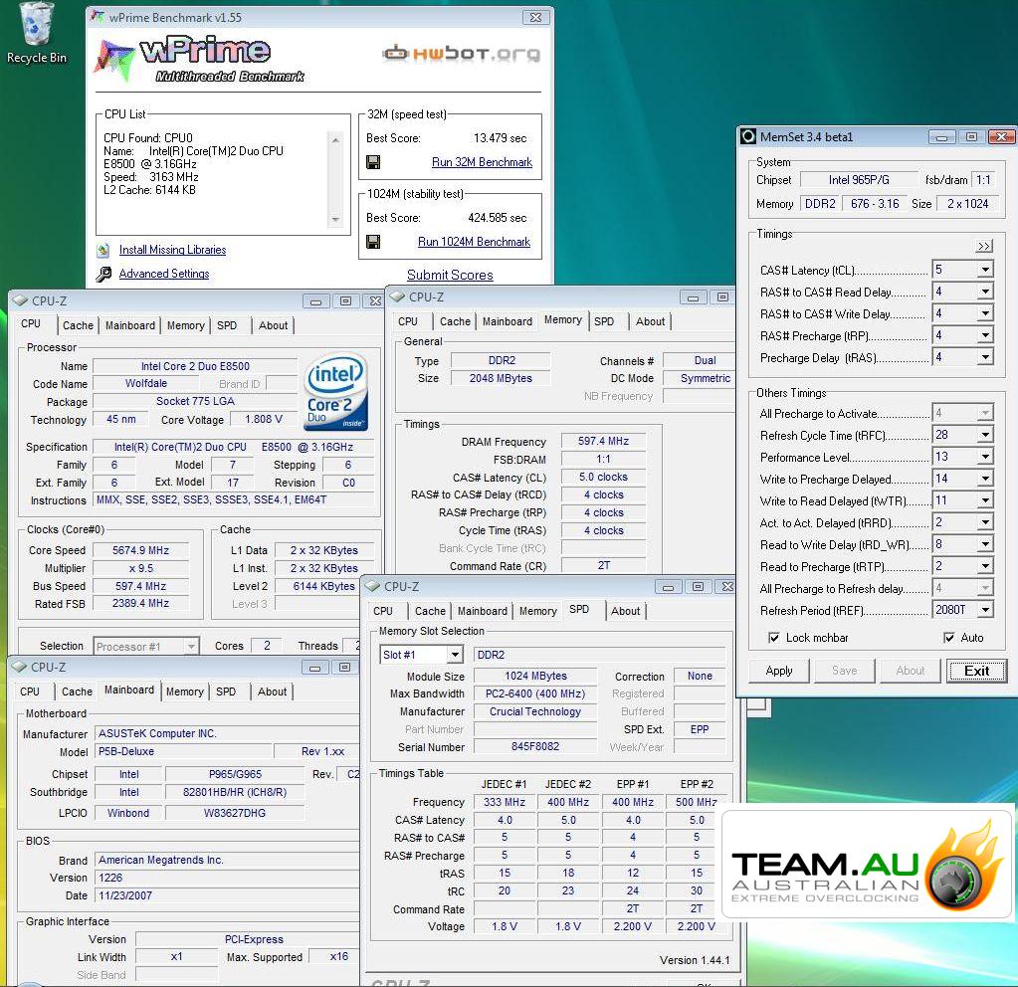
Task: Switch to About tab in the Mainboard window
Action: coord(272,691)
